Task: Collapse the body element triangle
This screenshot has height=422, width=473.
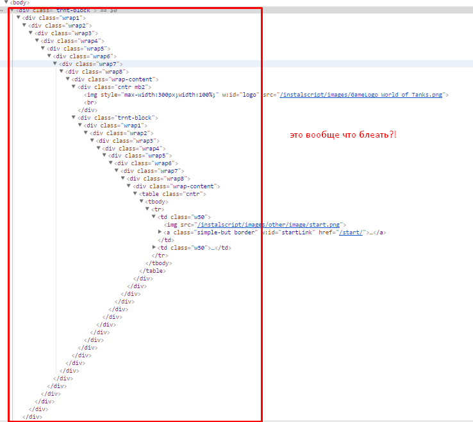Action: click(x=6, y=2)
